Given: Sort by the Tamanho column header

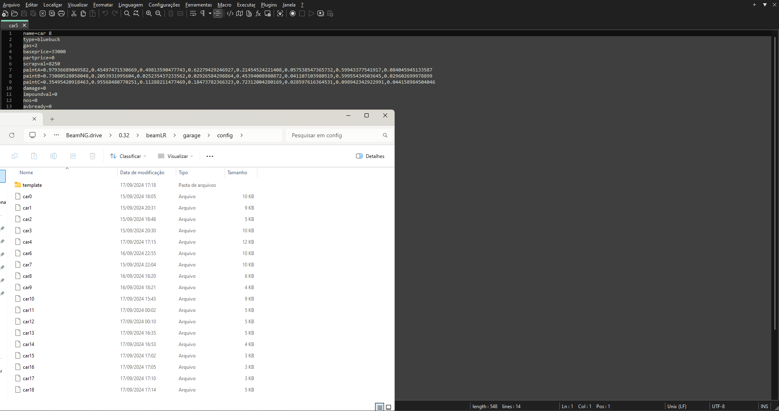Looking at the screenshot, I should [x=237, y=173].
